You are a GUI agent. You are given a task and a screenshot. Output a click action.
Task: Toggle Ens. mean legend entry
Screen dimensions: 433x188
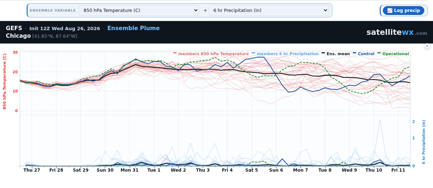pyautogui.click(x=336, y=54)
